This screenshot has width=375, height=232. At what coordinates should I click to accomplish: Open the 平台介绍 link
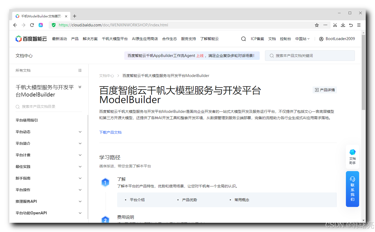tap(137, 200)
